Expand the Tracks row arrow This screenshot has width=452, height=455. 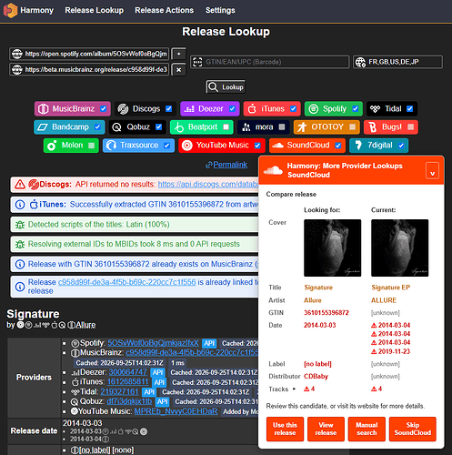(294, 389)
